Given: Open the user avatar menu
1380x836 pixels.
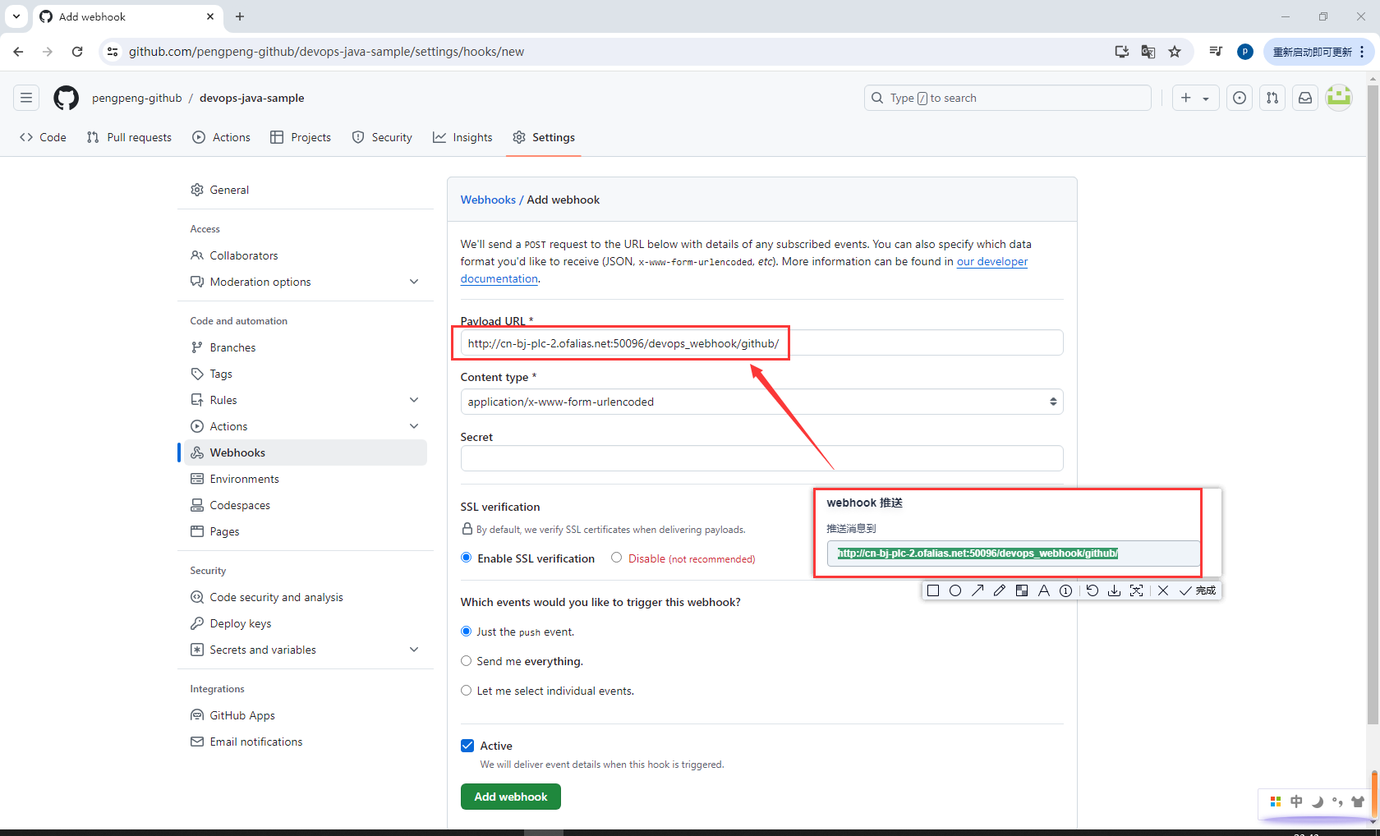Looking at the screenshot, I should [1339, 98].
